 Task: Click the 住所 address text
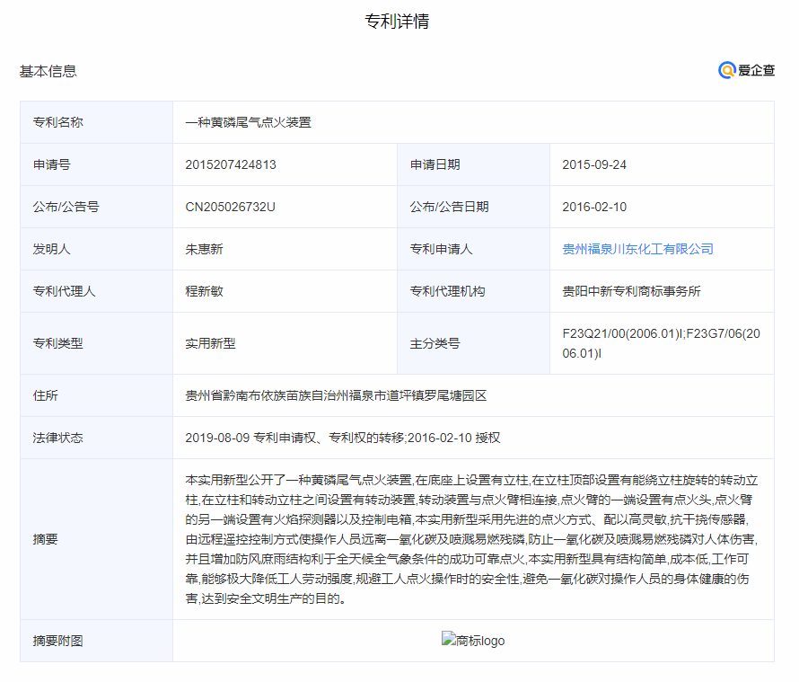tap(336, 395)
